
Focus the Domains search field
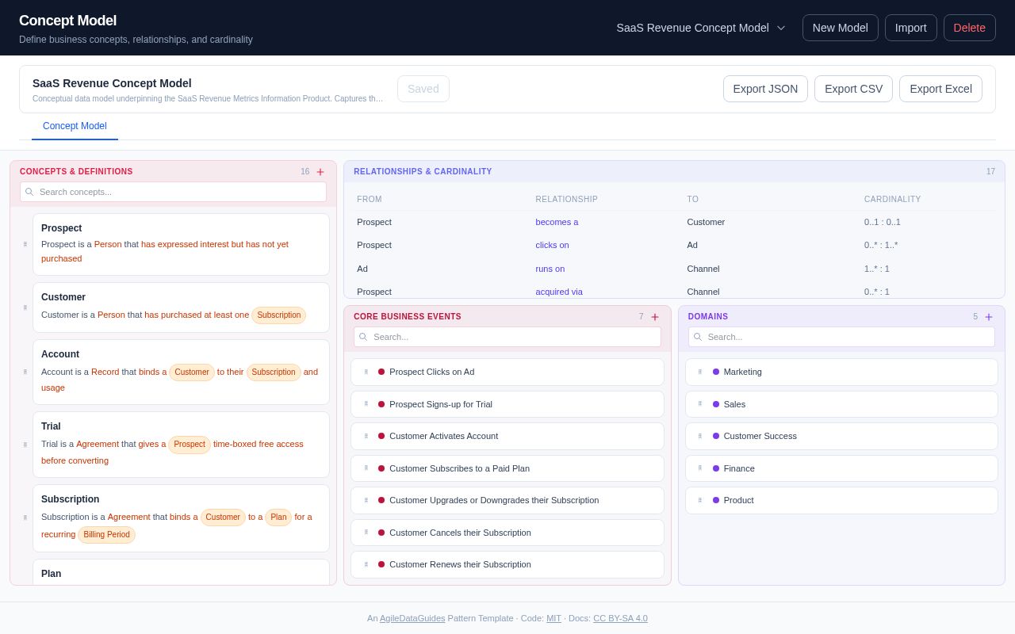coord(841,337)
